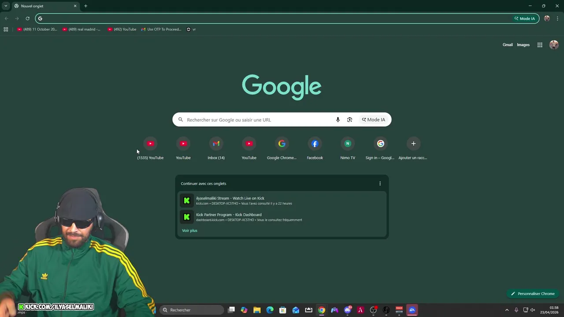
Task: Search by image with the lens icon
Action: [349, 120]
